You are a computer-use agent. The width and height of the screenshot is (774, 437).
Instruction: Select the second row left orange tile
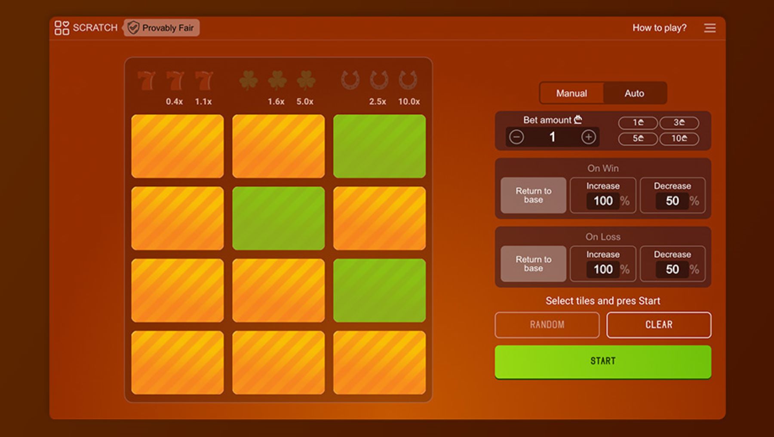pyautogui.click(x=178, y=218)
